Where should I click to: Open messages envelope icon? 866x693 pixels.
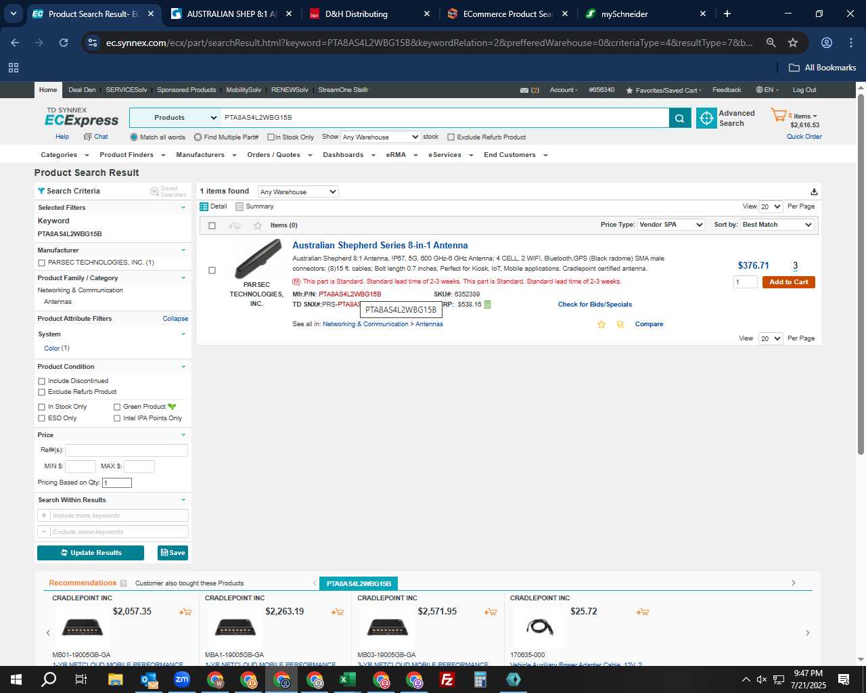[524, 90]
